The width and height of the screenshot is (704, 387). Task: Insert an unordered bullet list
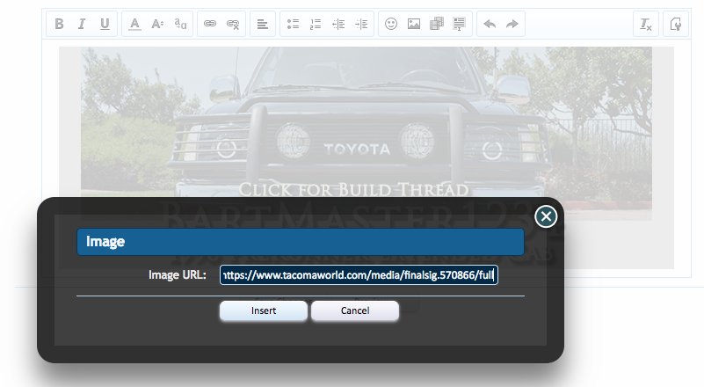point(293,24)
